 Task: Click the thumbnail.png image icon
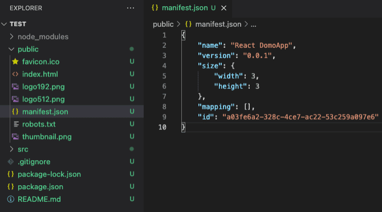coord(15,137)
